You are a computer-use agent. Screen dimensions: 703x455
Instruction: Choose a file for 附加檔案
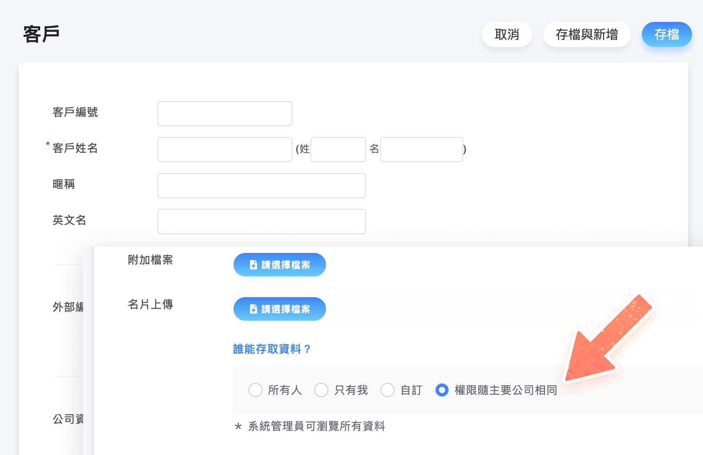(279, 264)
